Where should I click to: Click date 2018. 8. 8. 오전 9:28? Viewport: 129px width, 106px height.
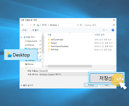point(103,50)
